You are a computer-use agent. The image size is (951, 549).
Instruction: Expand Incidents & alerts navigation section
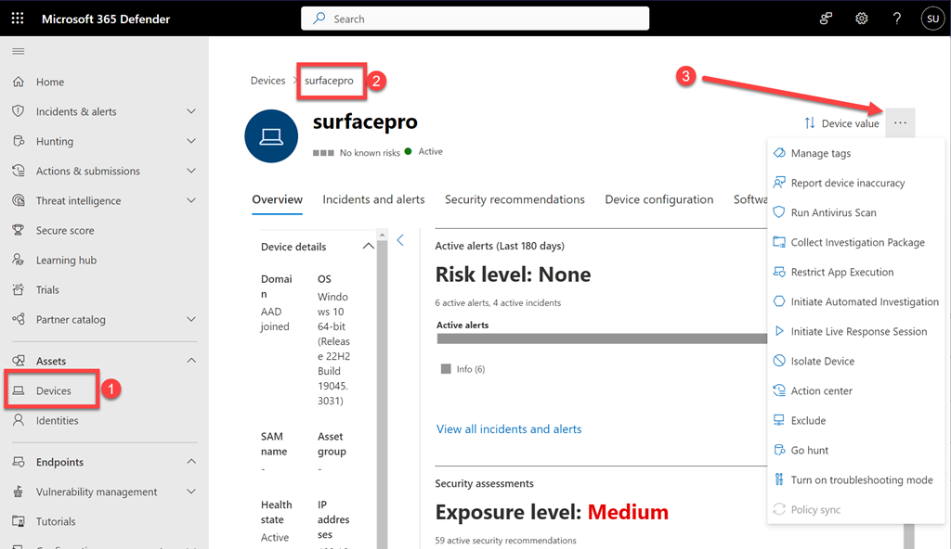(191, 111)
